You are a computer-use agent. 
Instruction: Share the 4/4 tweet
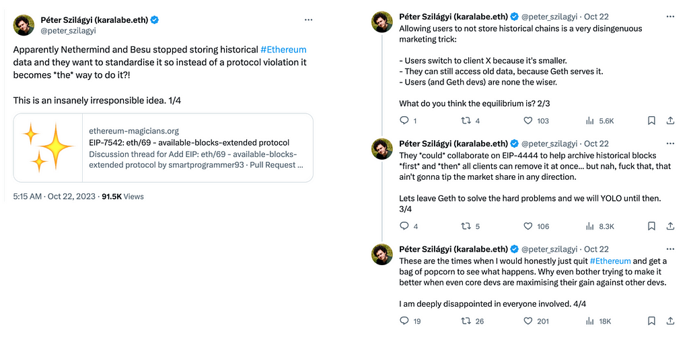pos(670,321)
